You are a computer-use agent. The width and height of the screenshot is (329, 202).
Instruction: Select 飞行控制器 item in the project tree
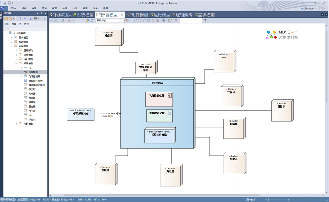point(34,76)
